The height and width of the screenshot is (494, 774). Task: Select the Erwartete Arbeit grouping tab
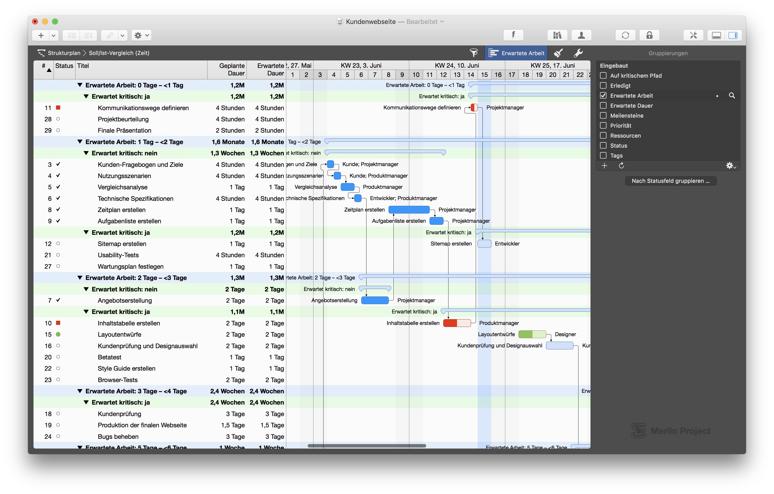coord(516,53)
